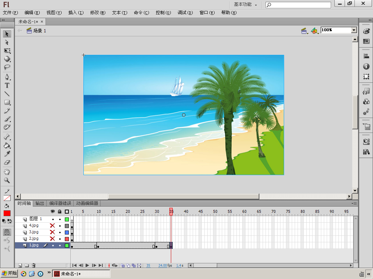Select the Pen tool
The image size is (373, 279).
[7, 77]
